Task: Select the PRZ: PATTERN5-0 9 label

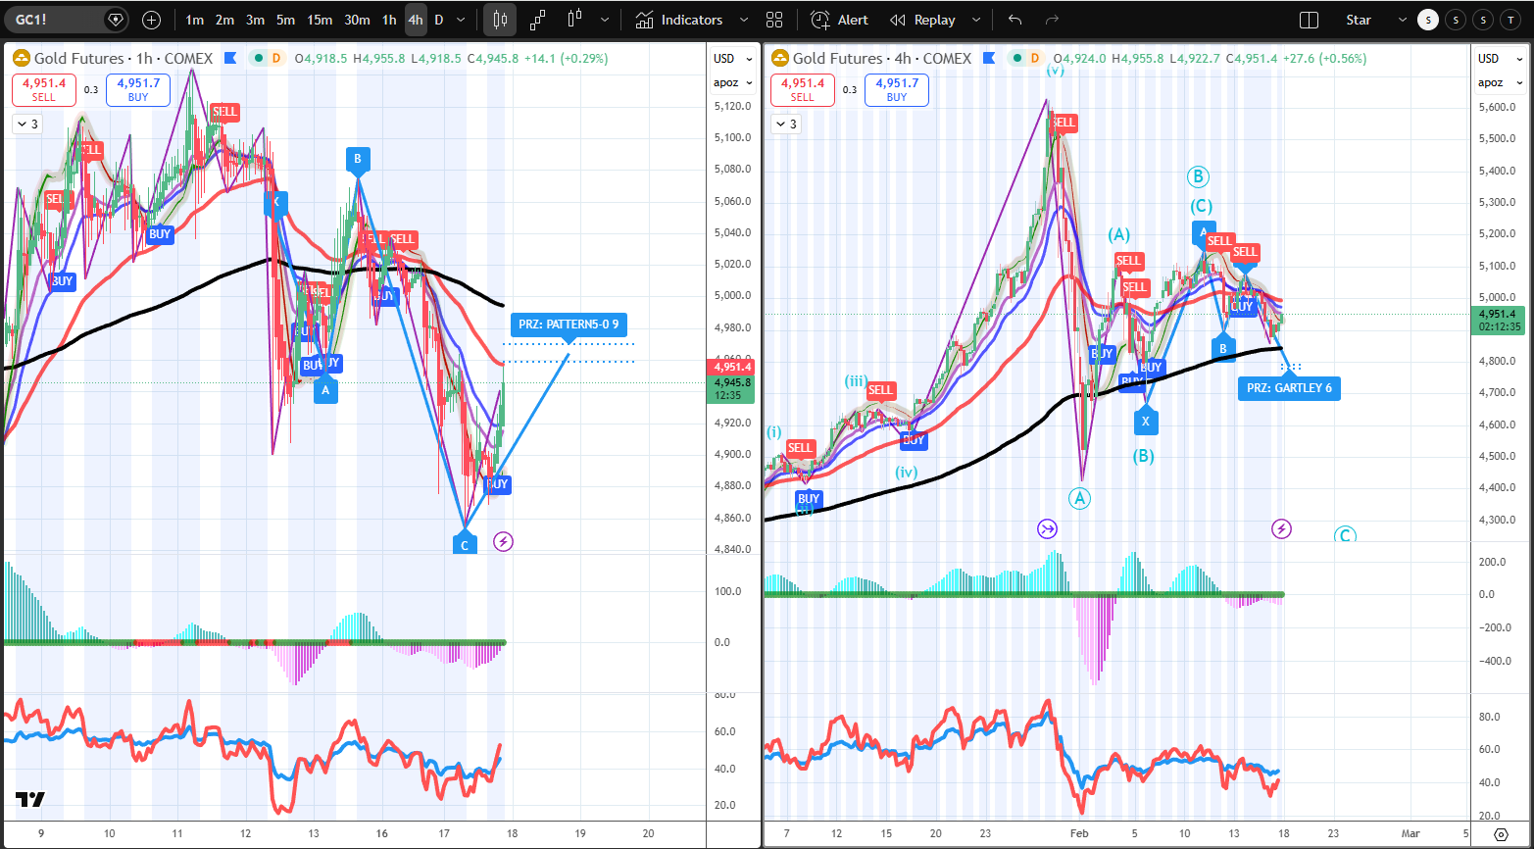Action: (569, 324)
